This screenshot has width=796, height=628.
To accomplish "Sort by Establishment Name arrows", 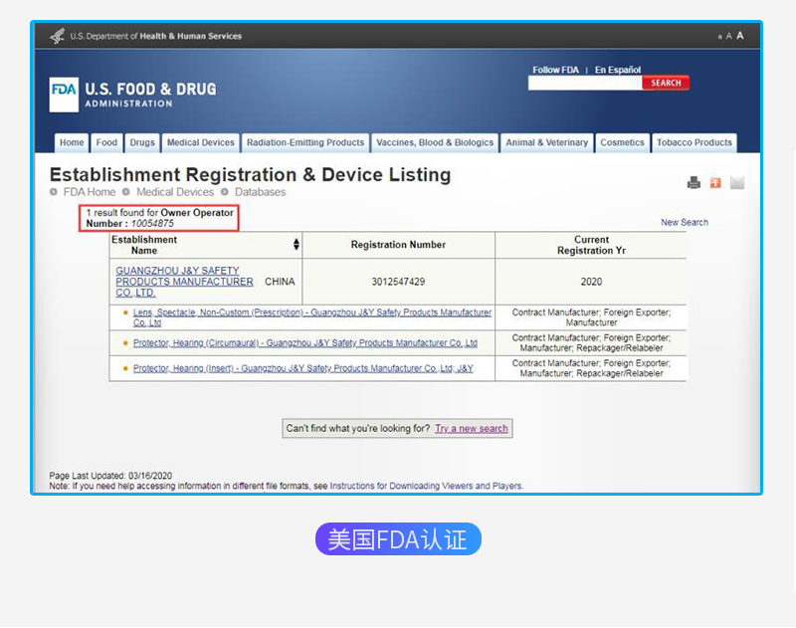I will (296, 245).
